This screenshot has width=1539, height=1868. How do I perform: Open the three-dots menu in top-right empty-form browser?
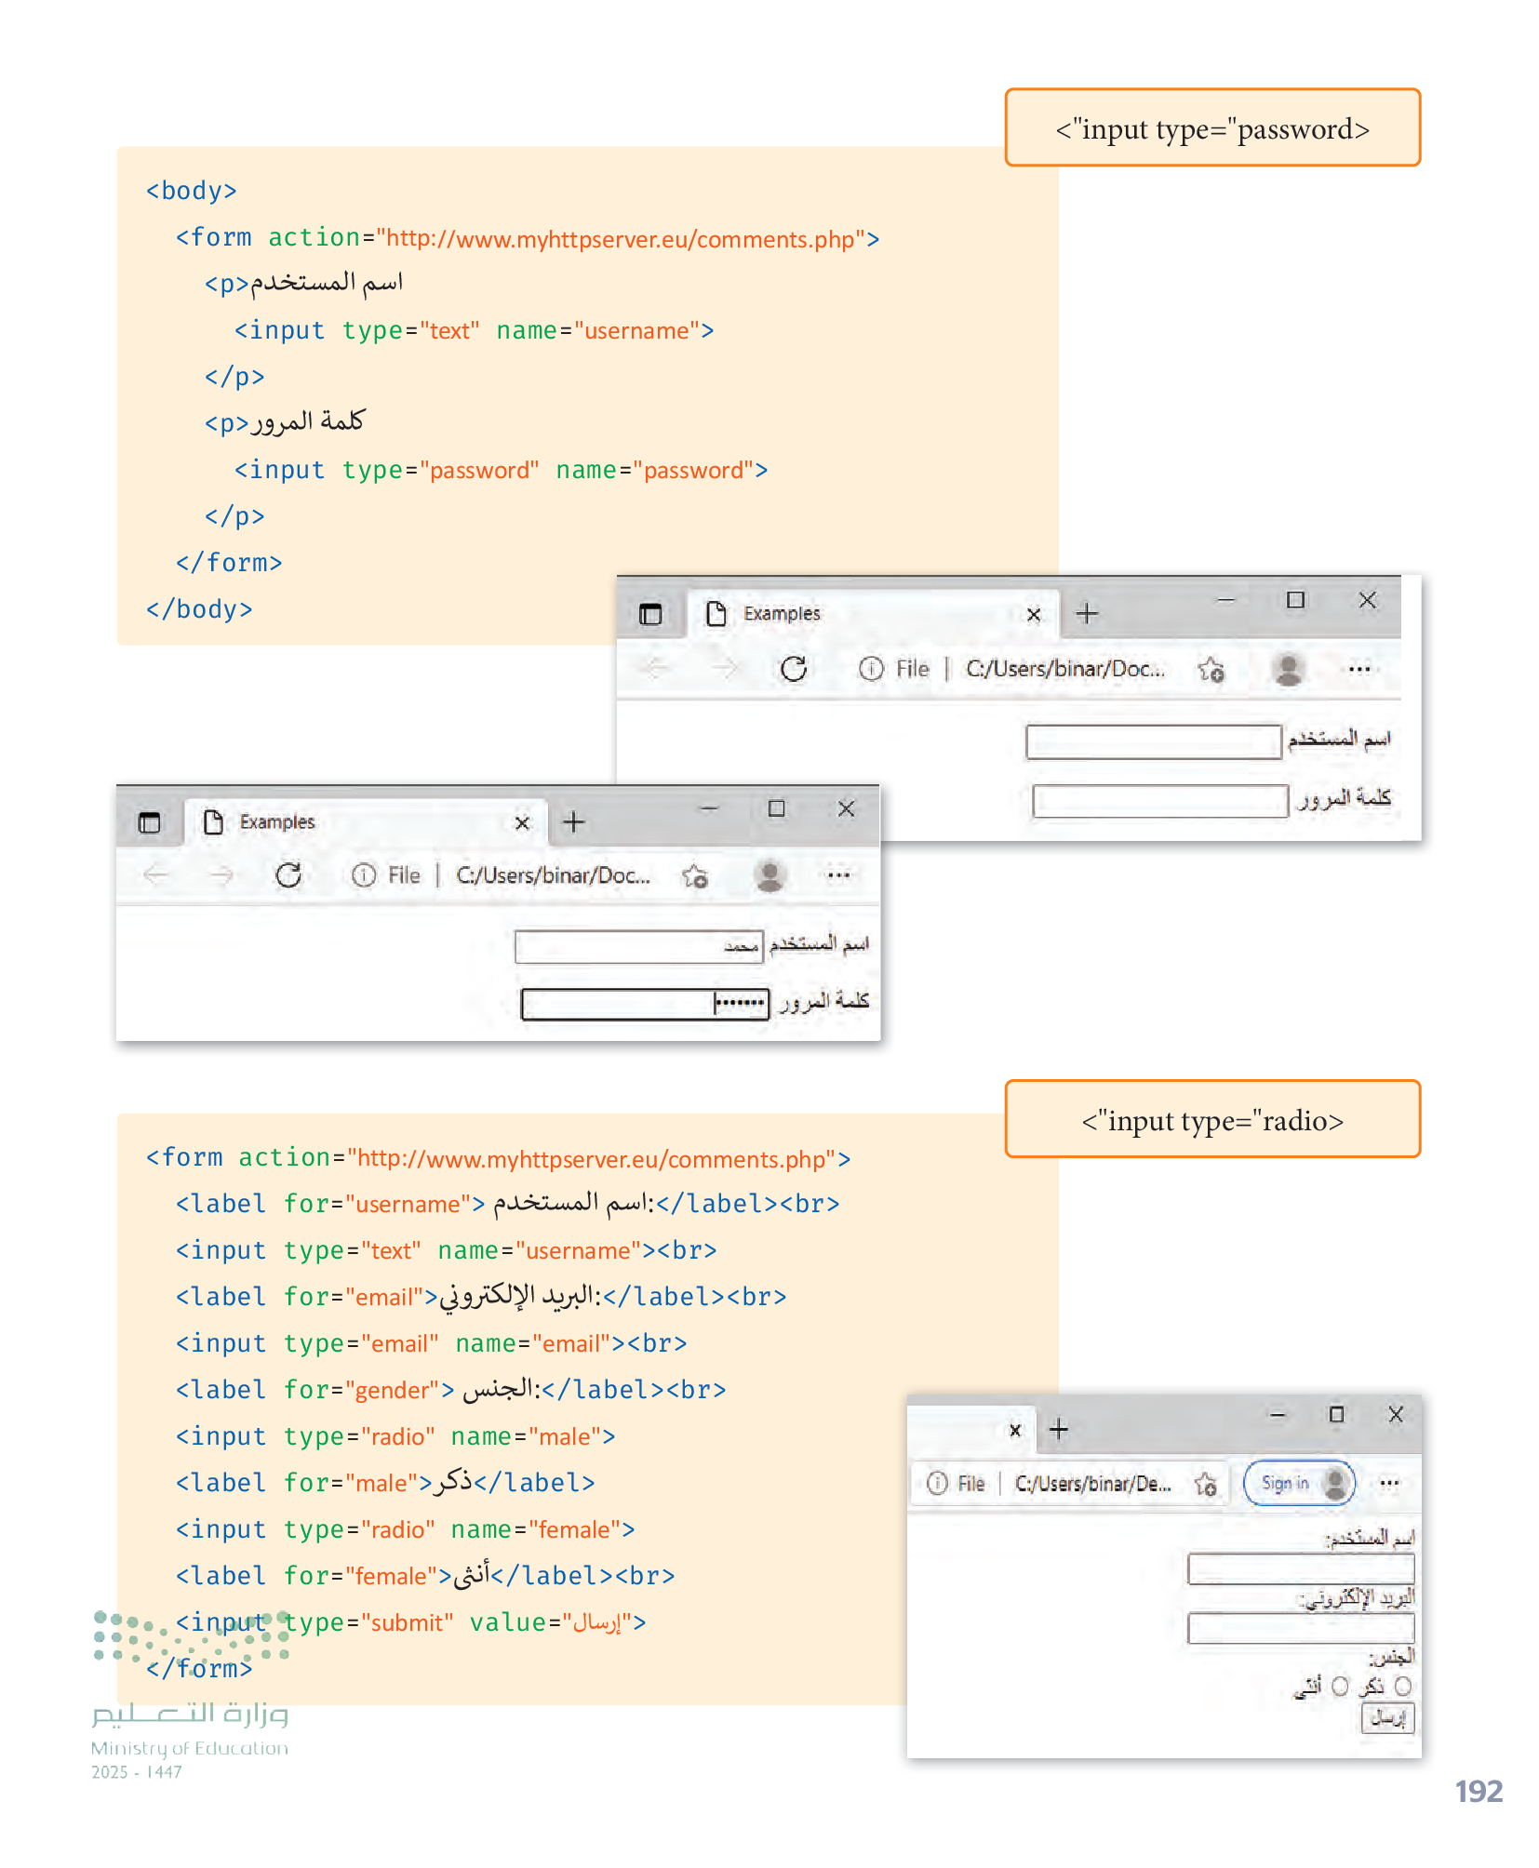coord(1359,669)
